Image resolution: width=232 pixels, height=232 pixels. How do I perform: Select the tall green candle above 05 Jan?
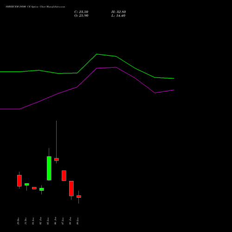pos(49,168)
